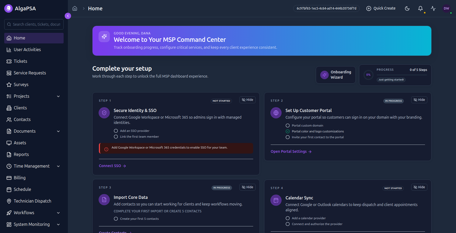Viewport: 456px width, 233px height.
Task: Click the Billing card icon
Action: tap(9, 178)
